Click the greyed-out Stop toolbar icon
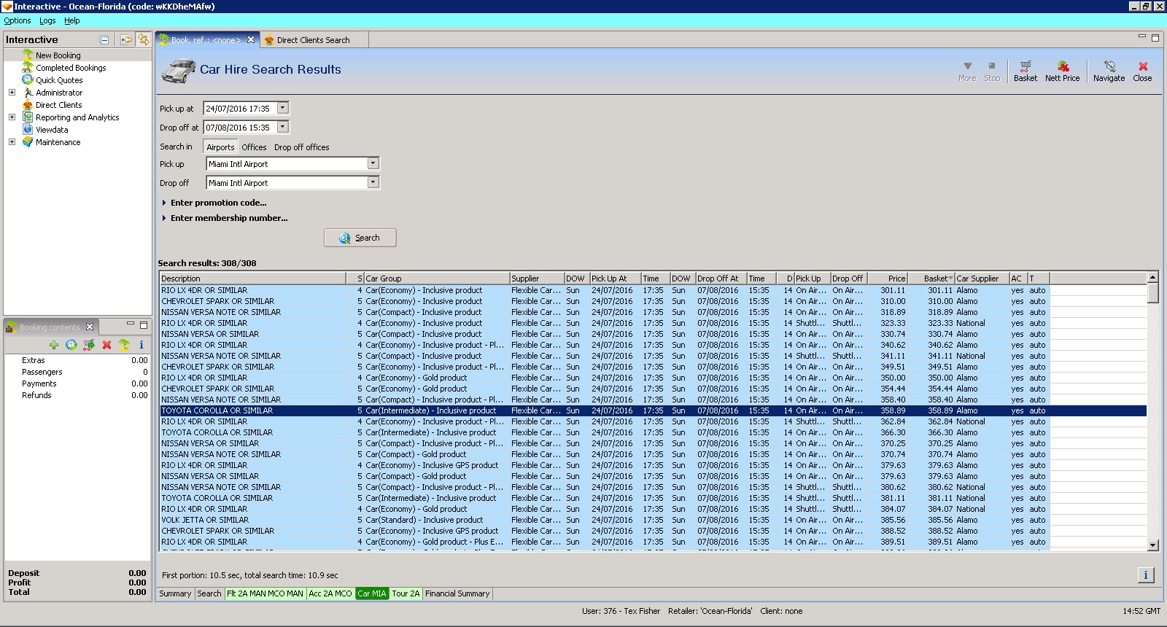Screen dimensions: 1167x627 pos(992,66)
